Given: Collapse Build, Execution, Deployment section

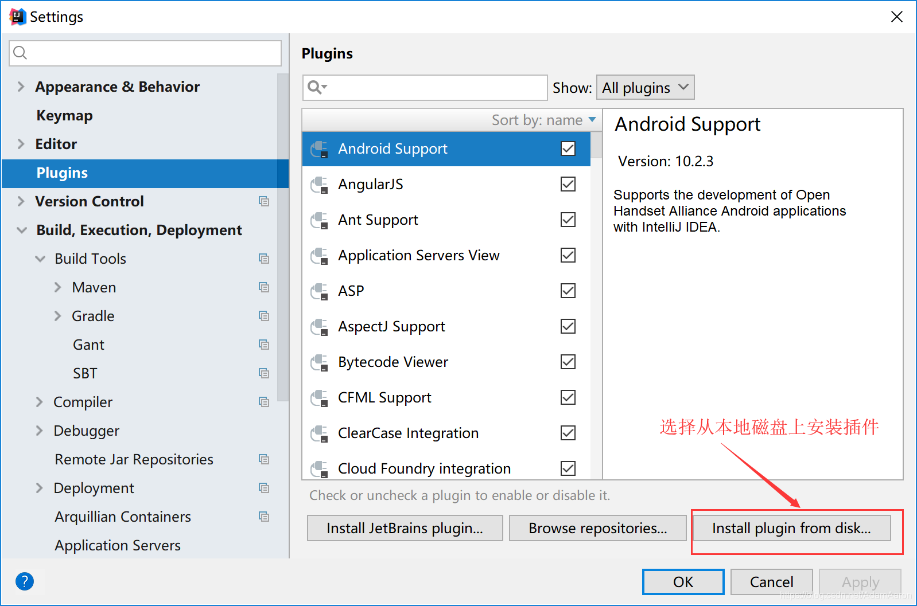Looking at the screenshot, I should (22, 230).
